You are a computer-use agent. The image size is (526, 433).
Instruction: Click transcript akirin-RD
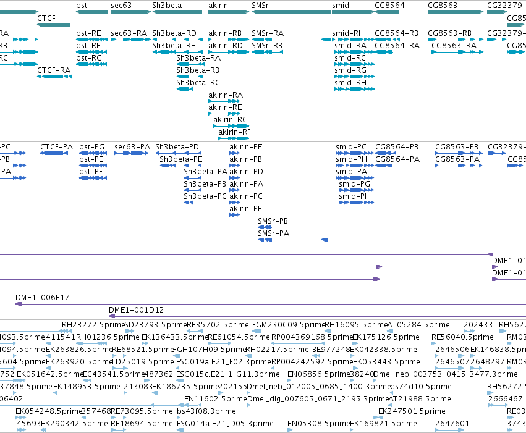[x=226, y=46]
